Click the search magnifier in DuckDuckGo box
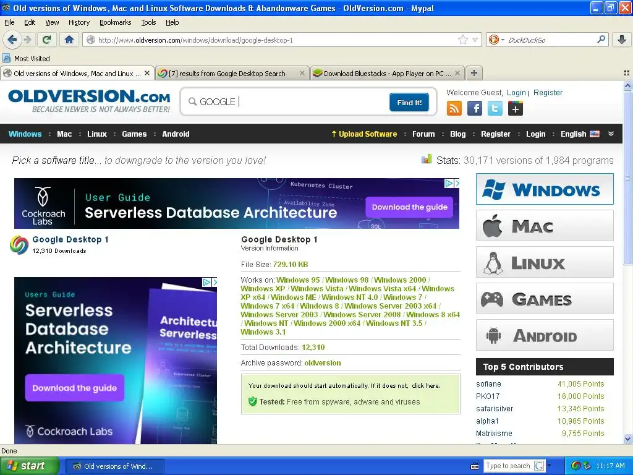 pyautogui.click(x=601, y=39)
